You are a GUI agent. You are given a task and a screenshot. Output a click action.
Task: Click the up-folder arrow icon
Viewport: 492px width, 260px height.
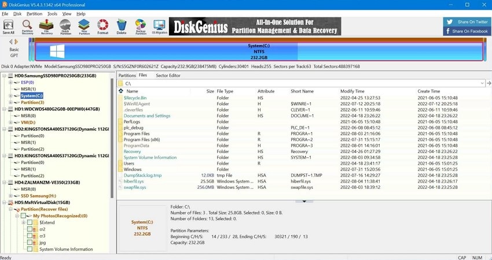[x=121, y=91]
